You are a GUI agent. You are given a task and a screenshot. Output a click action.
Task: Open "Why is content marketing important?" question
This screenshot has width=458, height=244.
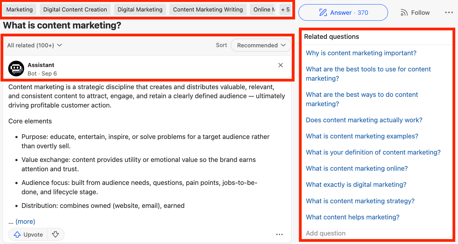(361, 53)
